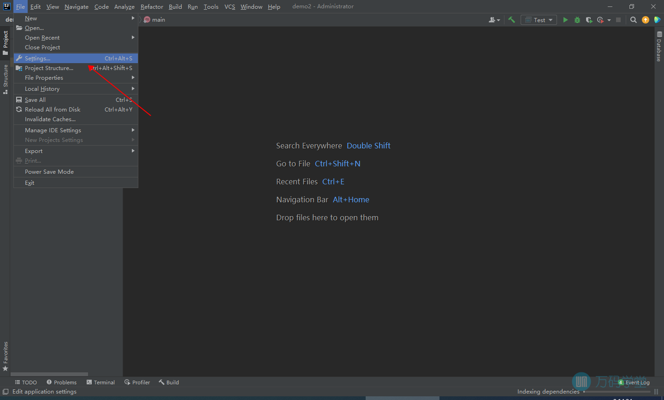Click the orange IDE update arrow icon
This screenshot has height=400, width=664.
click(646, 20)
